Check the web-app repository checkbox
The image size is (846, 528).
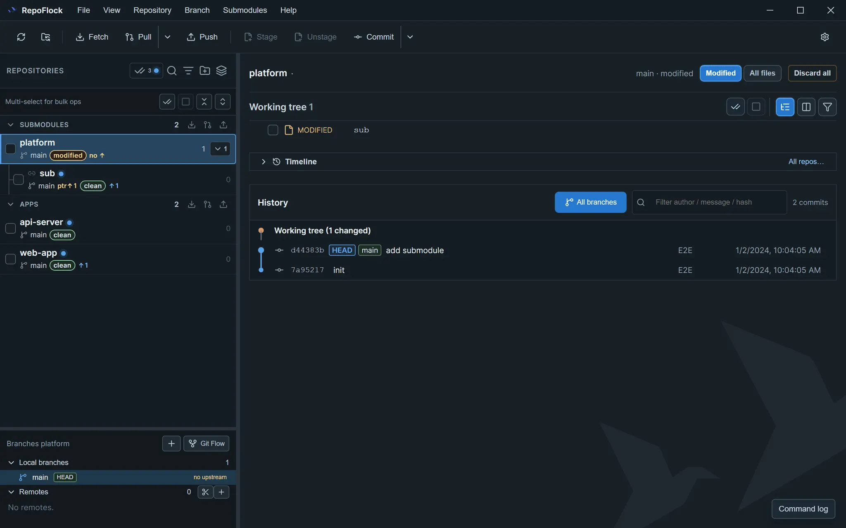click(x=11, y=259)
